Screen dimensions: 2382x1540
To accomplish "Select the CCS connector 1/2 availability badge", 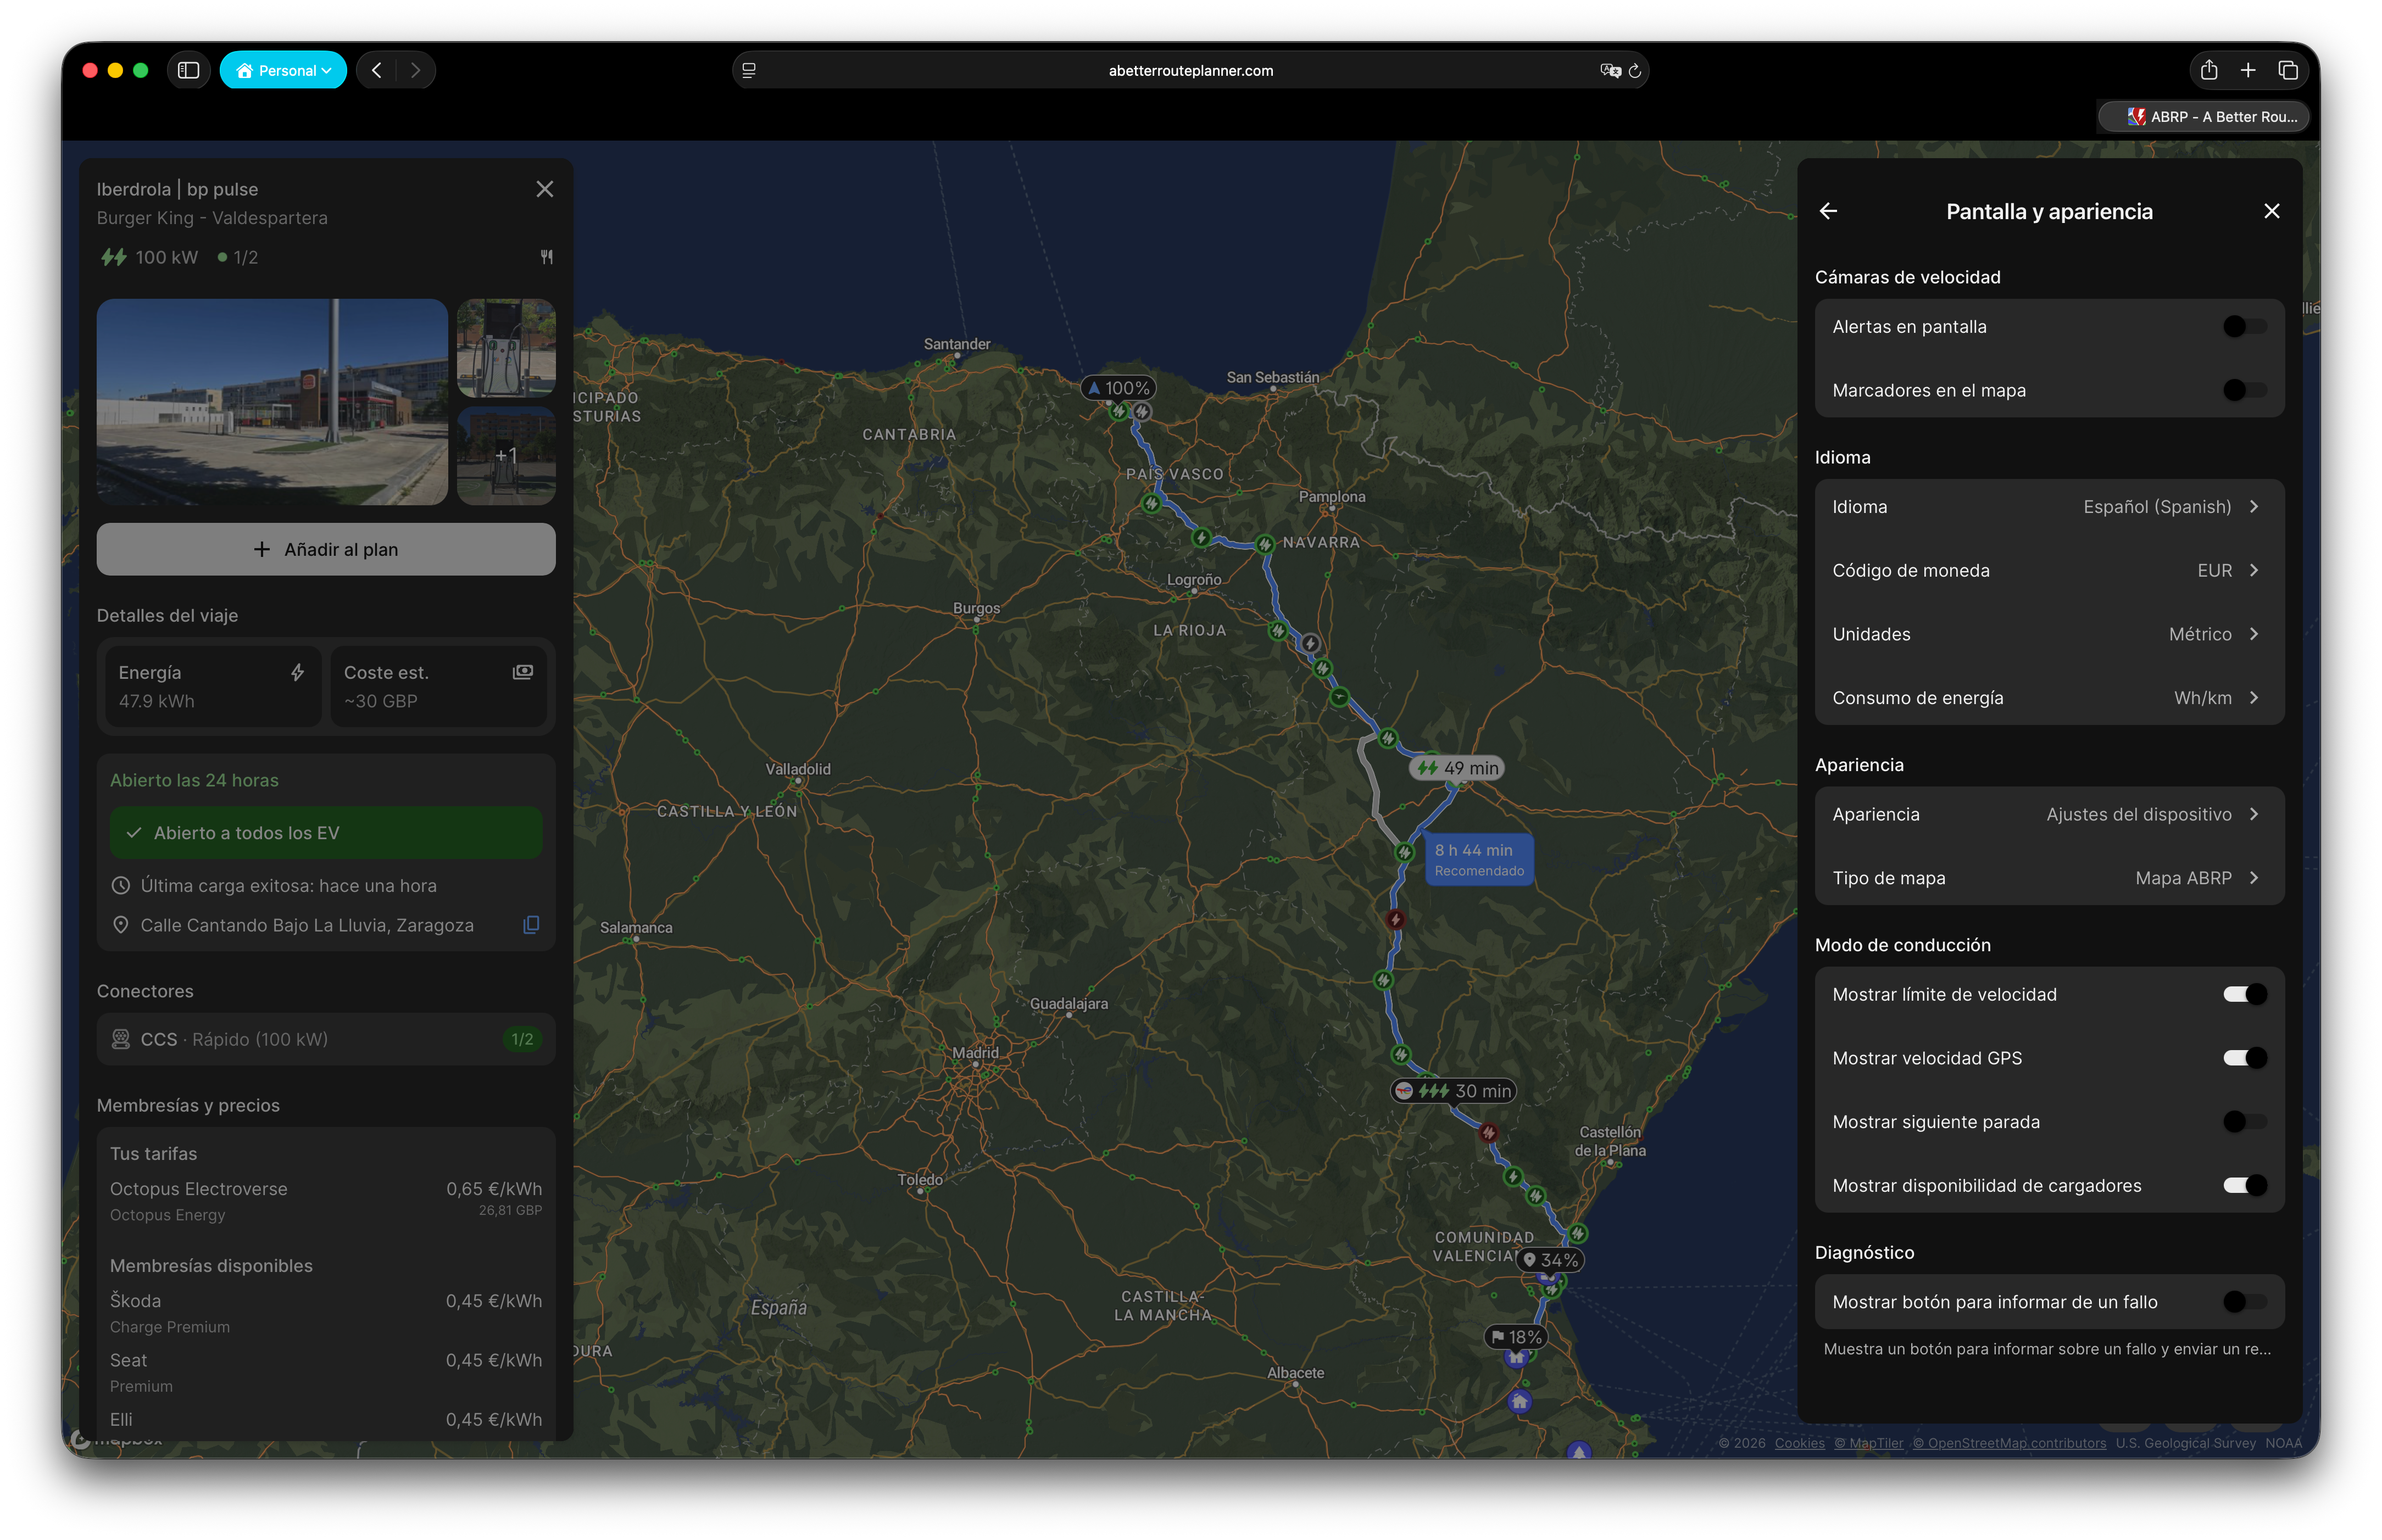I will (x=522, y=1039).
